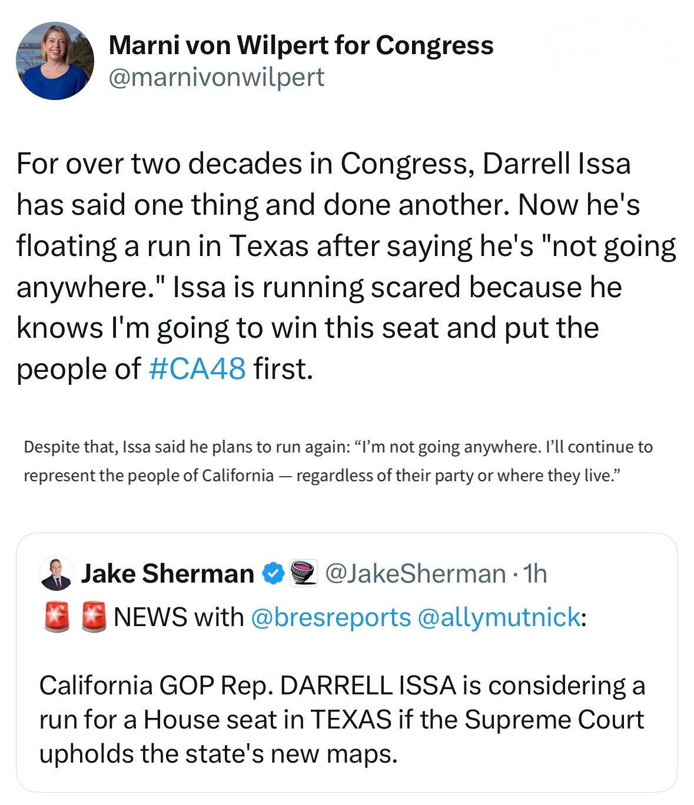Click Marni von Wilpert's profile avatar
Screen dimensions: 694x805
(x=55, y=61)
